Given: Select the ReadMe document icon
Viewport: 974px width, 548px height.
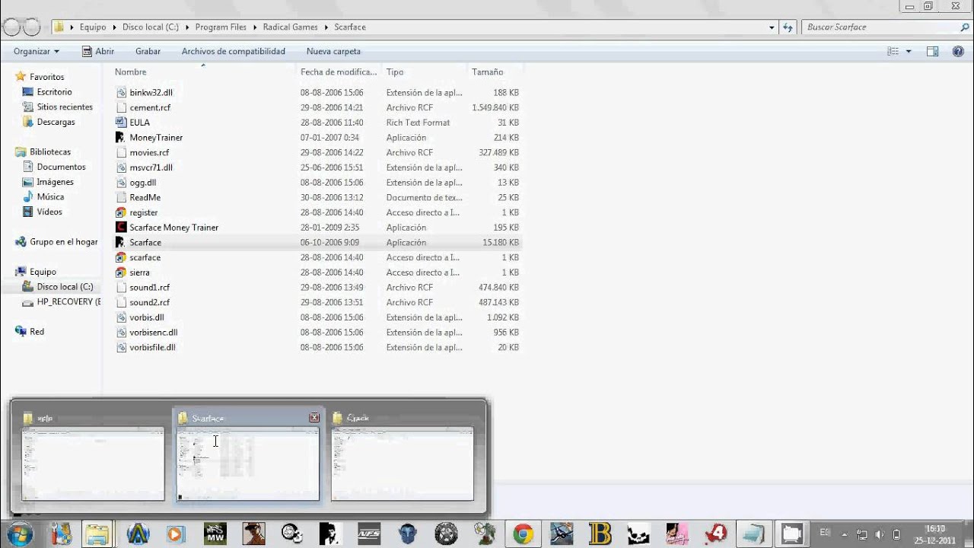Looking at the screenshot, I should 120,197.
